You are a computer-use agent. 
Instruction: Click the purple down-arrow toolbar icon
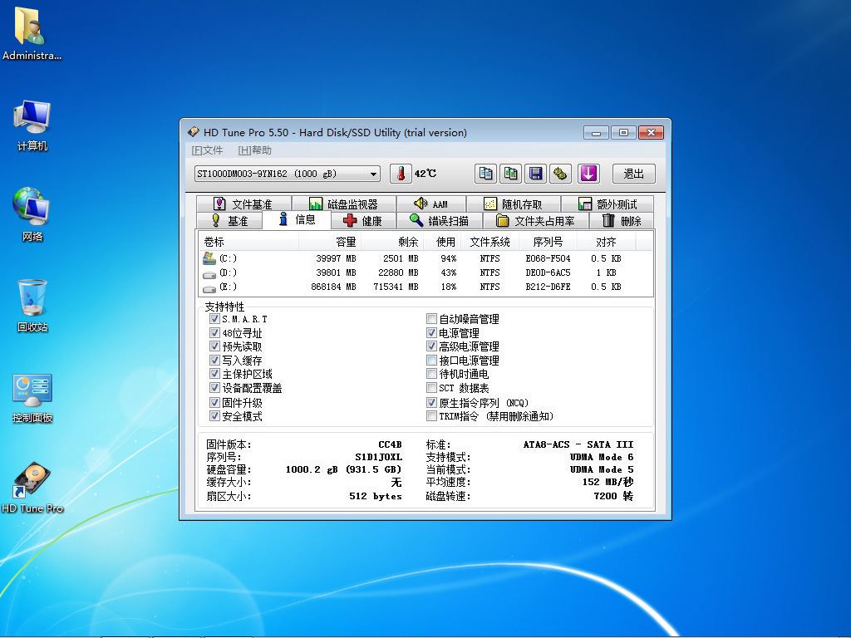pos(588,174)
